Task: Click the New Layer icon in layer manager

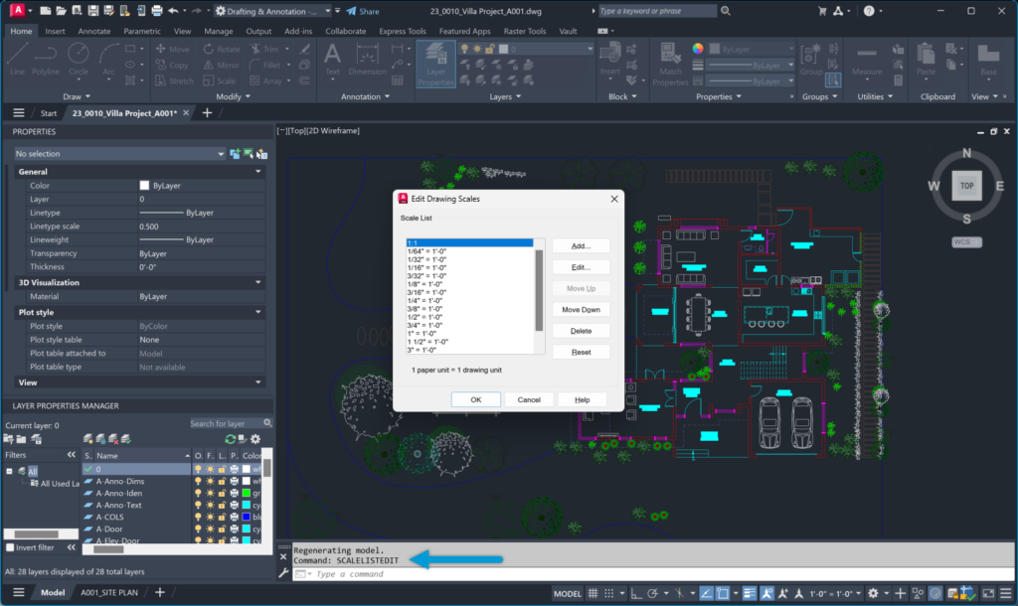Action: (88, 439)
